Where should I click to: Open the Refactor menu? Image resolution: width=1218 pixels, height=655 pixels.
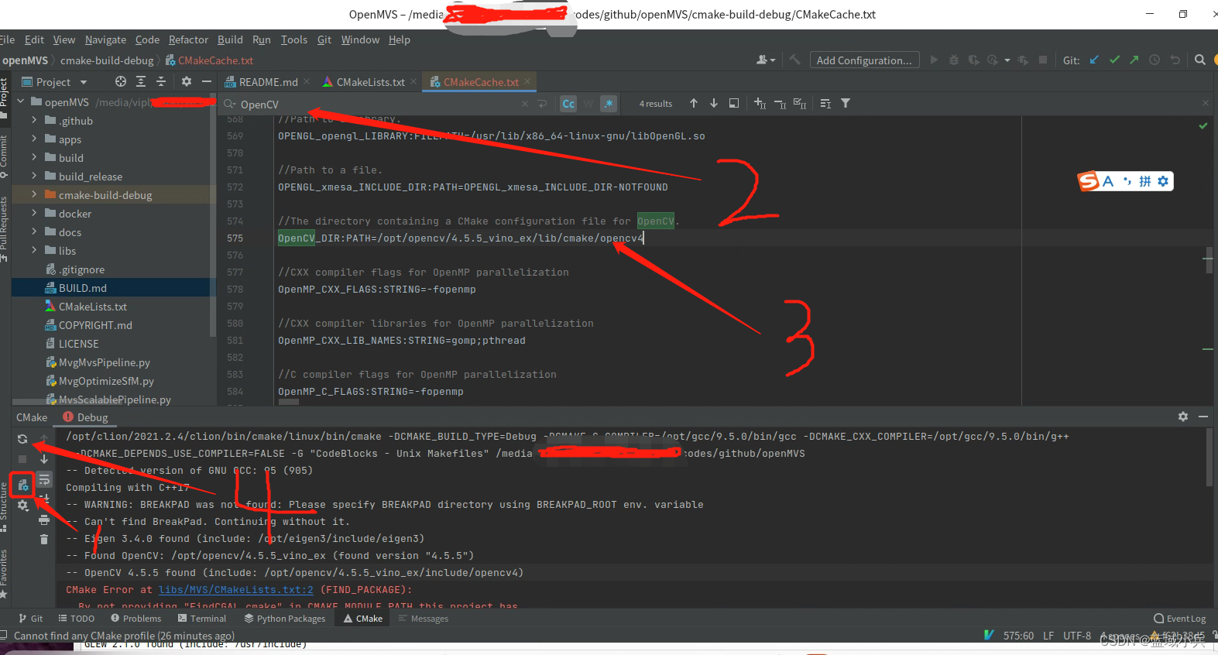click(x=188, y=39)
